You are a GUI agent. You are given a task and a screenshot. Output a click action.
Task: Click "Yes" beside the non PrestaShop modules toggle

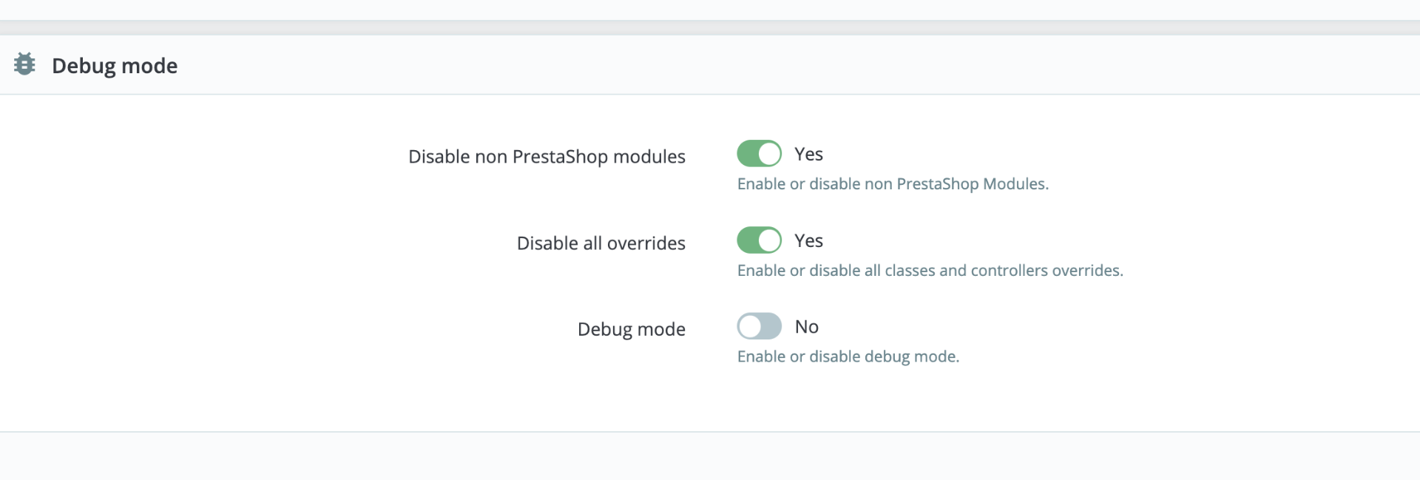click(x=808, y=154)
